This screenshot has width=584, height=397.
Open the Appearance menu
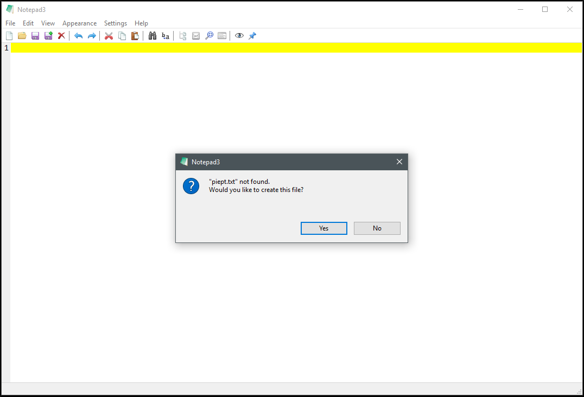click(79, 23)
